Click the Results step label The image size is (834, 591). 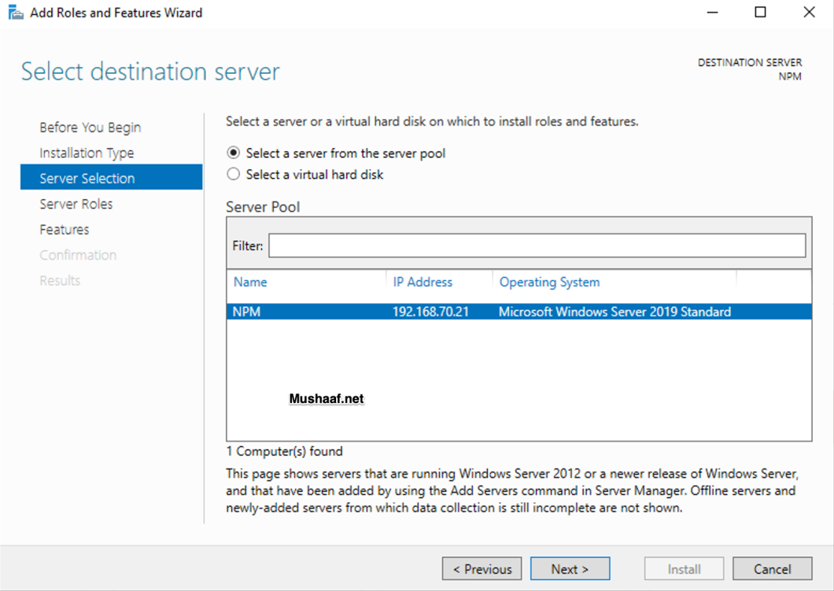click(x=60, y=280)
